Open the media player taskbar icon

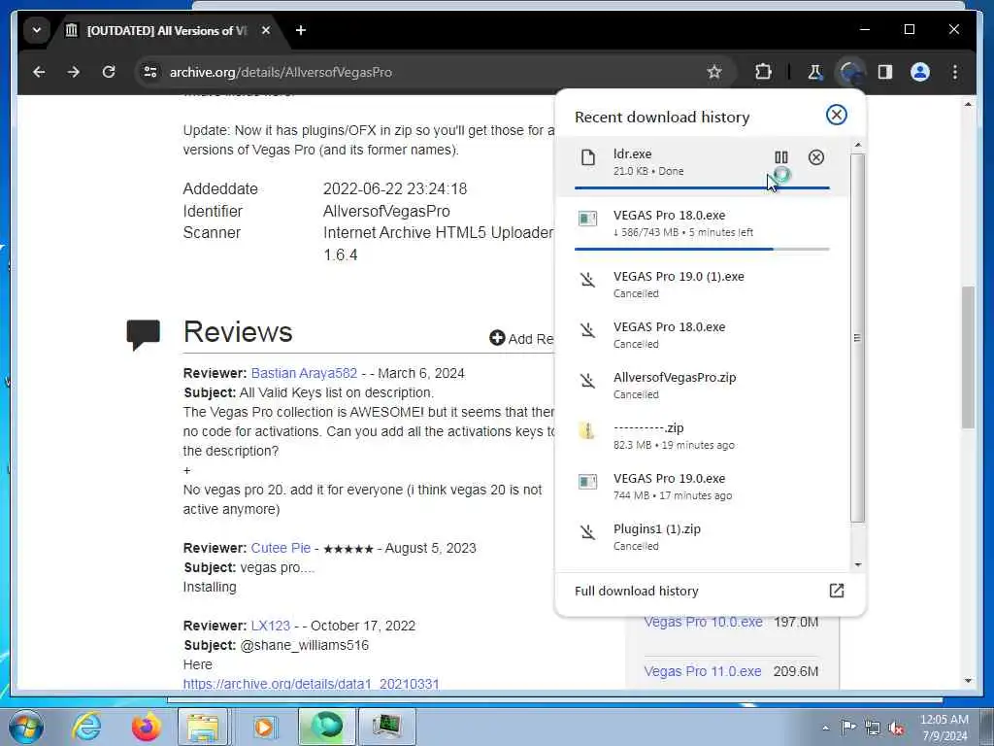263,727
